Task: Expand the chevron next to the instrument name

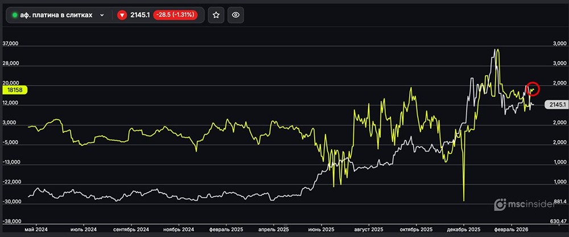Action: click(102, 15)
